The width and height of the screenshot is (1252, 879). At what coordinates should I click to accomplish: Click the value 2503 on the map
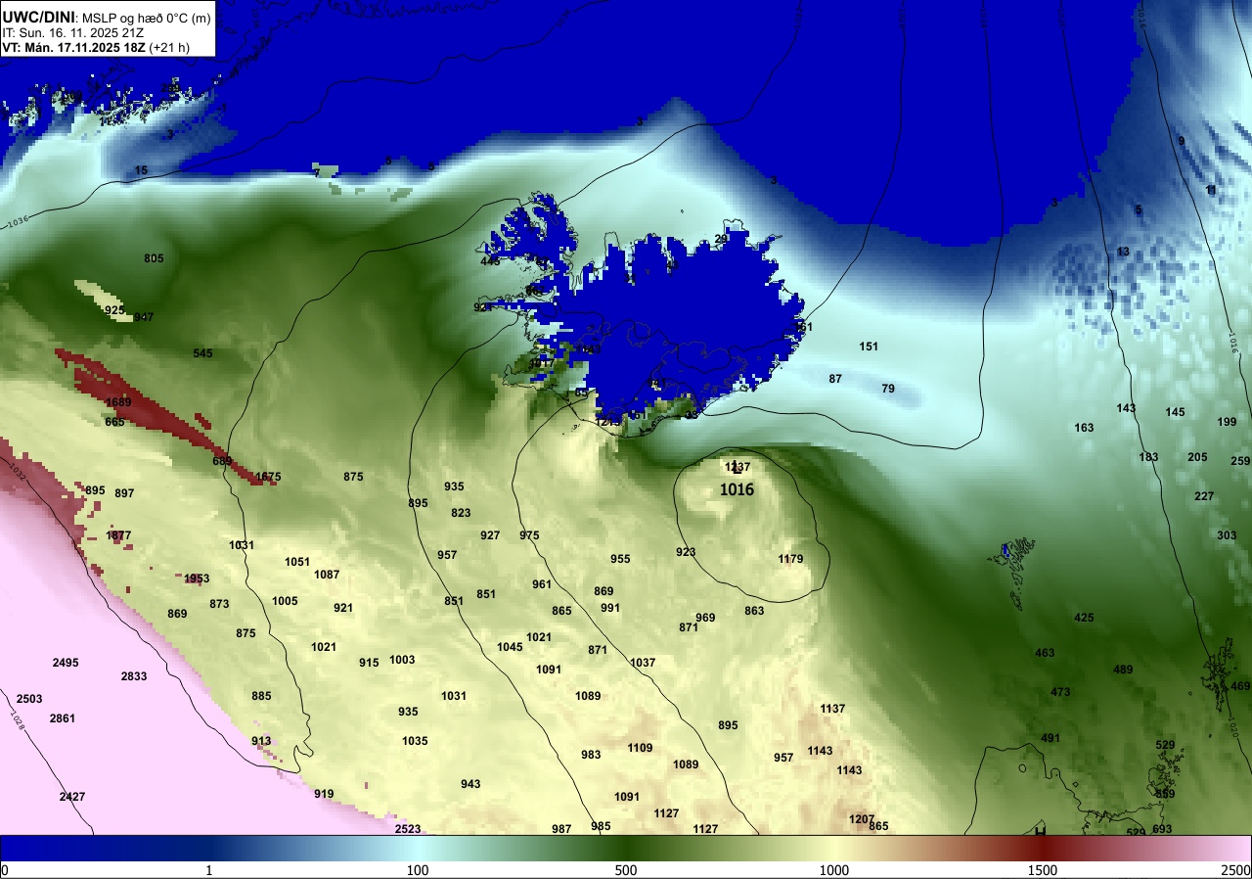pyautogui.click(x=29, y=699)
